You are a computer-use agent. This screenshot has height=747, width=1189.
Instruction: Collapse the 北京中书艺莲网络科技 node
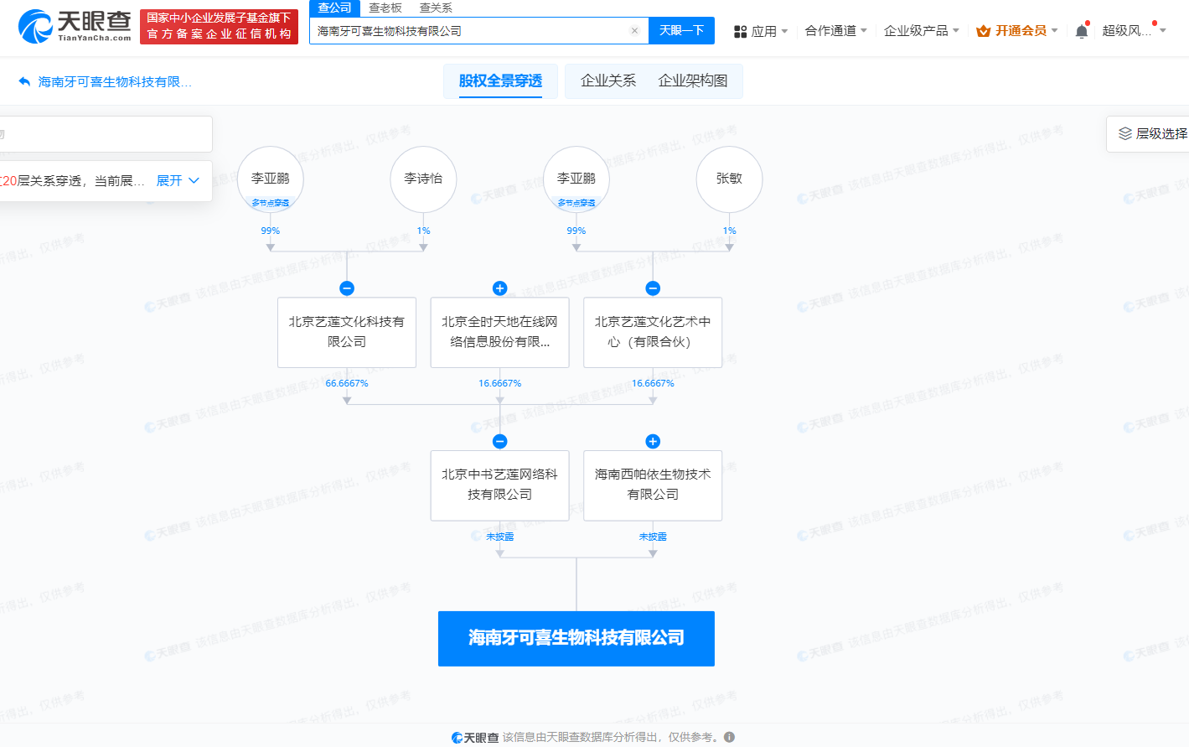click(500, 442)
